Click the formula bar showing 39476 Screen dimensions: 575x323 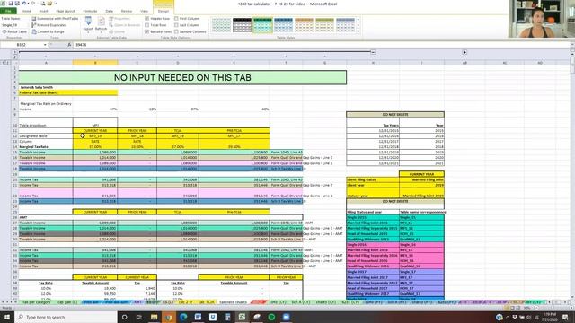click(323, 45)
